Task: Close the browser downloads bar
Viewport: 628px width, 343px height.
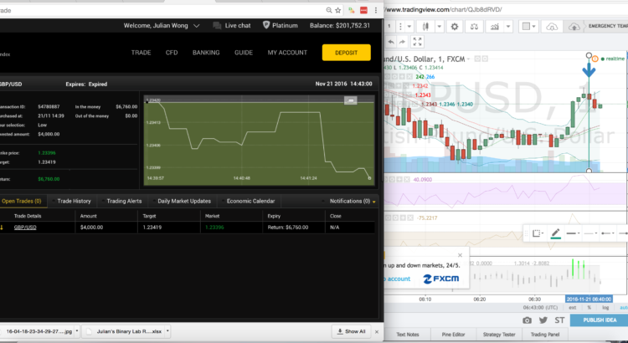Action: pos(377,332)
